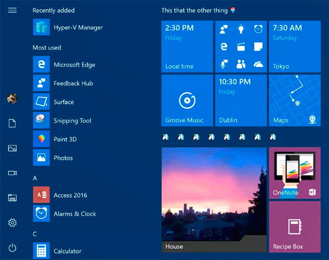
Task: Open the Maps tile
Action: (295, 100)
